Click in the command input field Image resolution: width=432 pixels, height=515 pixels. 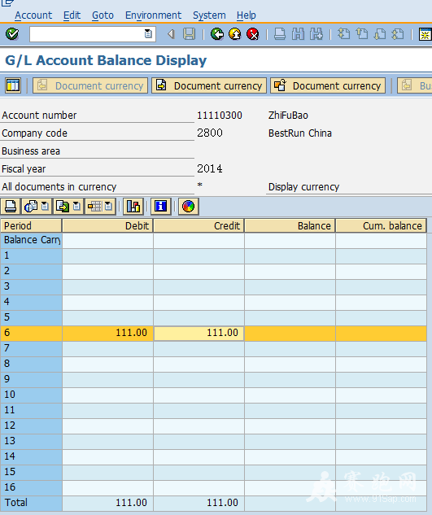tap(86, 34)
